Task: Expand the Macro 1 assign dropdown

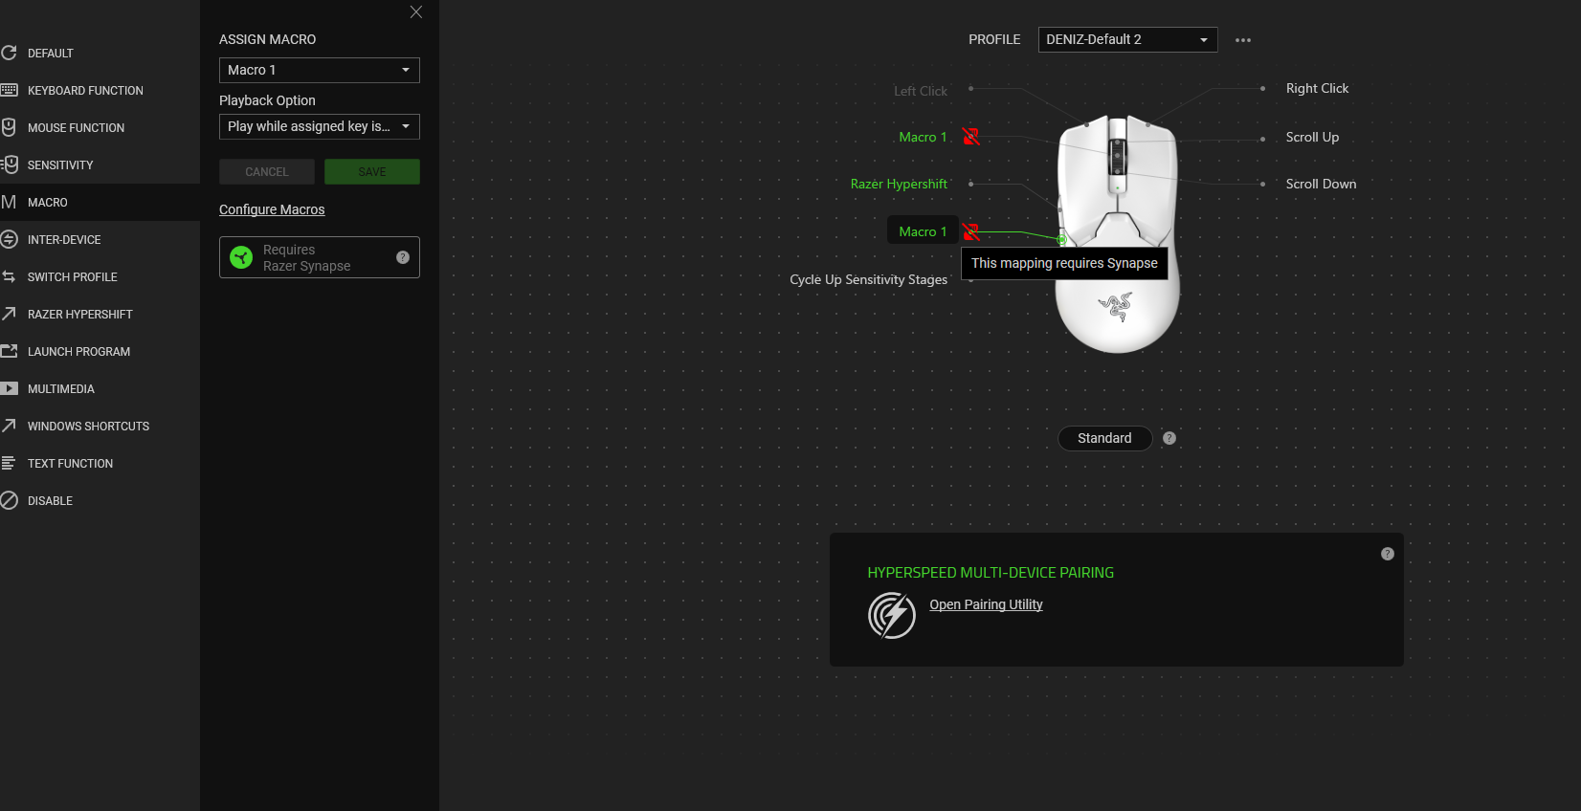Action: pyautogui.click(x=320, y=70)
